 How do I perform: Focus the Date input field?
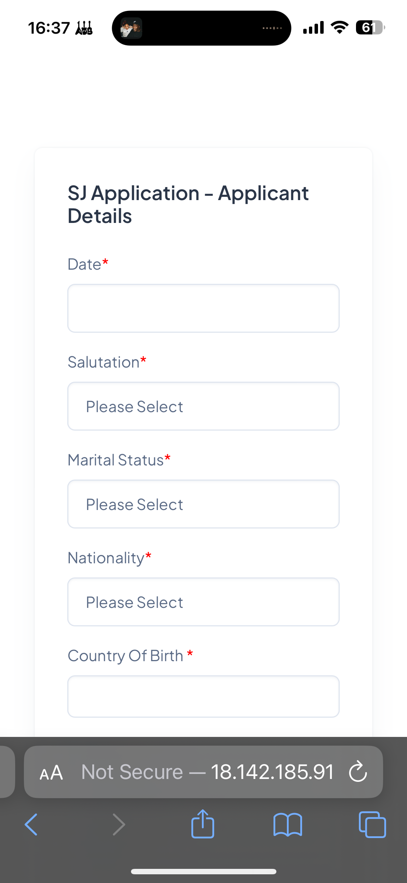[x=203, y=308]
